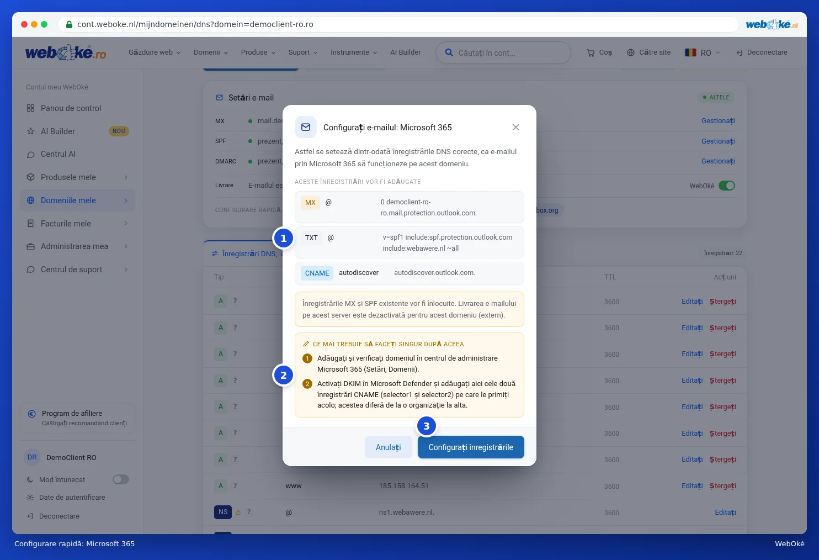Open Program de afiliere card
Viewport: 819px width, 560px height.
coord(77,418)
